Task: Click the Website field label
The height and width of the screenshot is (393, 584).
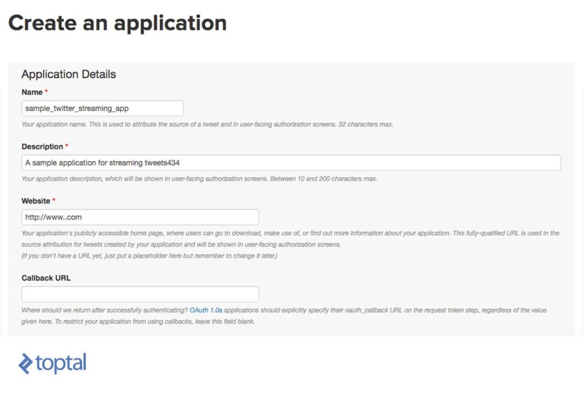Action: click(35, 200)
